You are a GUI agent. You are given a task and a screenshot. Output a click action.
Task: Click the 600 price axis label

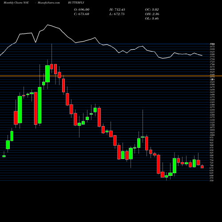click(x=211, y=175)
